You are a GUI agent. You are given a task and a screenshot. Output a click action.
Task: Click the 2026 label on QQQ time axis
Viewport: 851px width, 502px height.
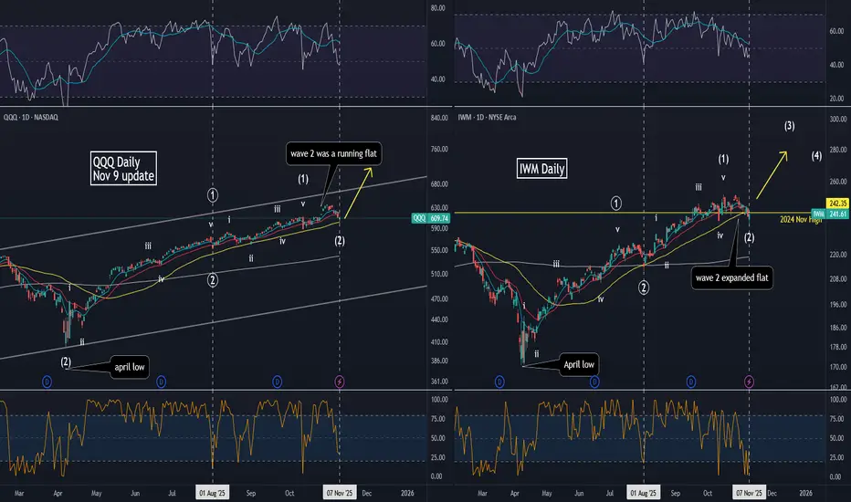pos(407,493)
